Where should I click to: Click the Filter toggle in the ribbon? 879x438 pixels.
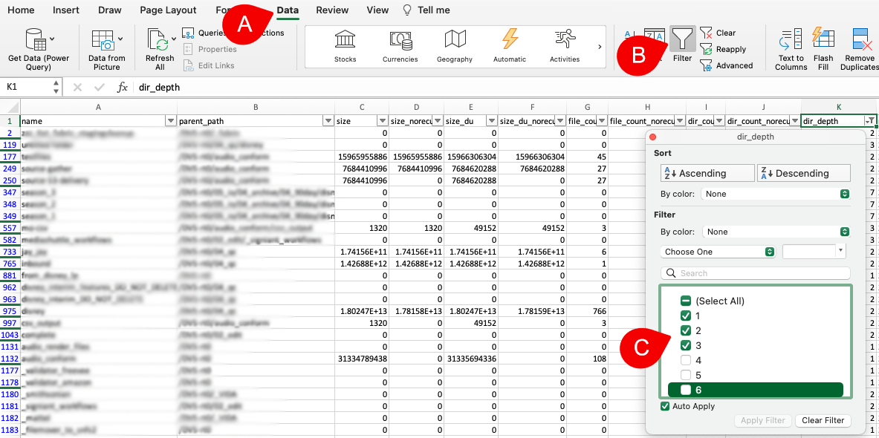point(682,39)
